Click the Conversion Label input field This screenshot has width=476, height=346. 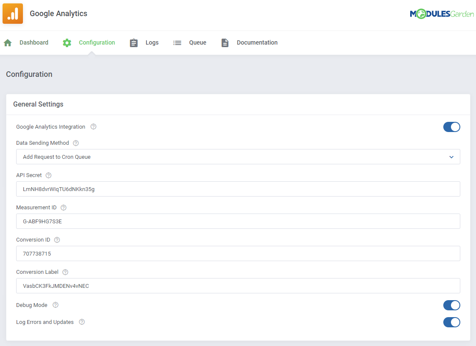coord(238,286)
